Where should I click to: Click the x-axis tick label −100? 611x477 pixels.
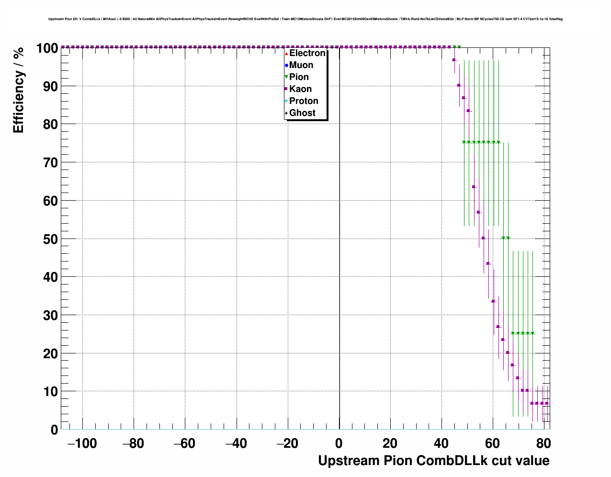pyautogui.click(x=82, y=443)
